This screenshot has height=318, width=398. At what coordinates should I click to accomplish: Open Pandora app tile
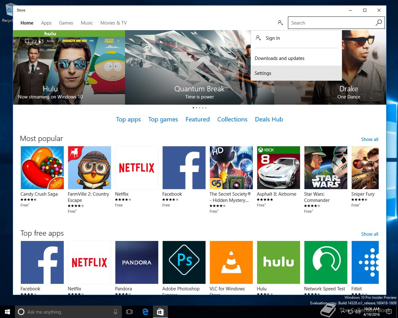point(137,262)
